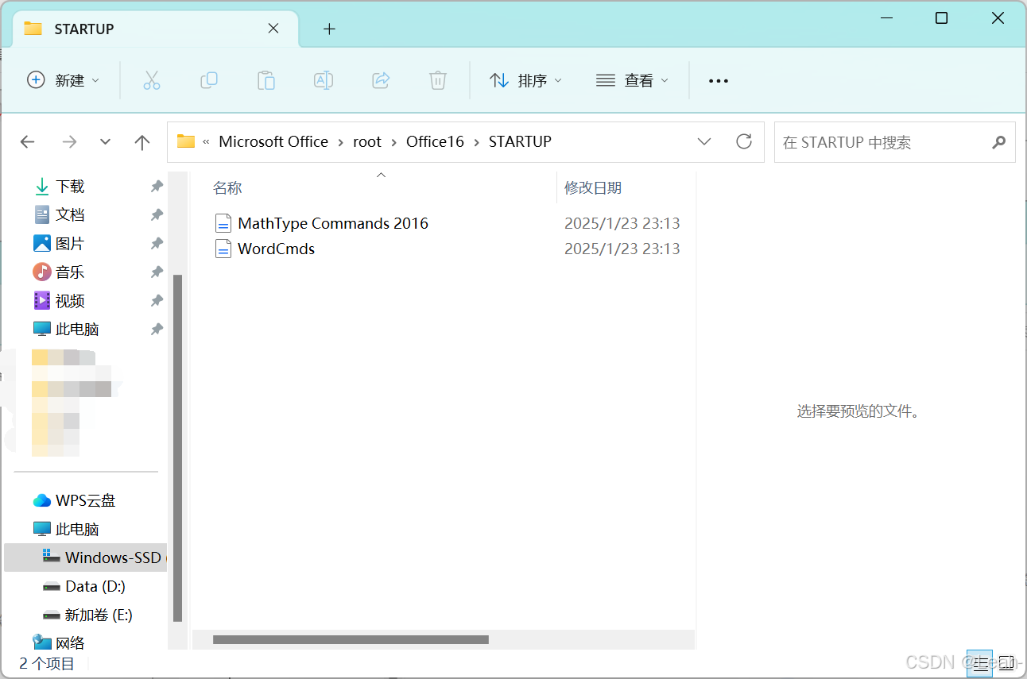Click the horizontal scrollbar in file list
Viewport: 1027px width, 679px height.
pyautogui.click(x=351, y=639)
